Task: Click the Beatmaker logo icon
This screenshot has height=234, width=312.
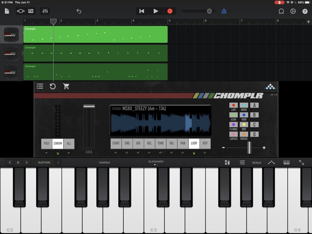Action: click(270, 87)
